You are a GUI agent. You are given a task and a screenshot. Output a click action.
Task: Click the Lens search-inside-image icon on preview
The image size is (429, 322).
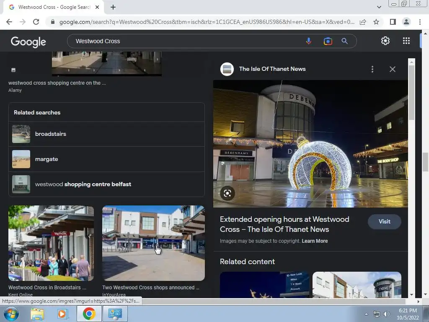tap(227, 193)
